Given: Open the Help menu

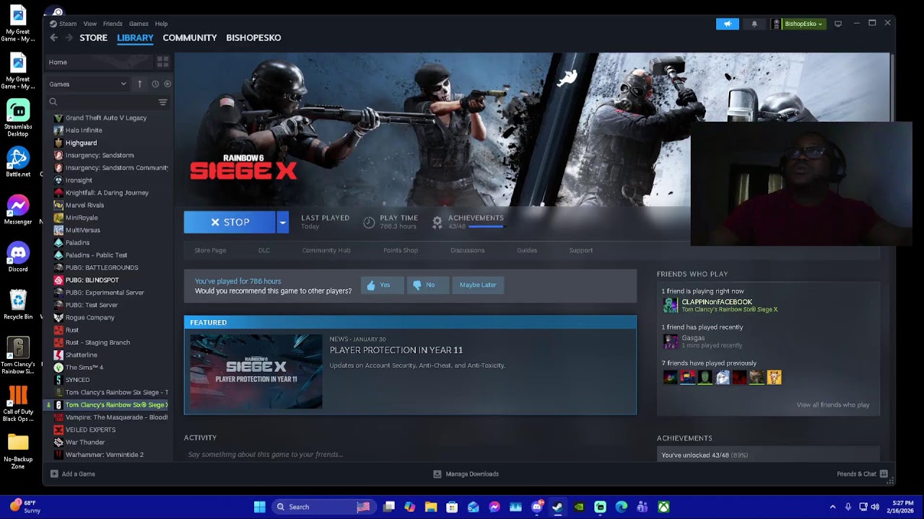Looking at the screenshot, I should pyautogui.click(x=161, y=24).
